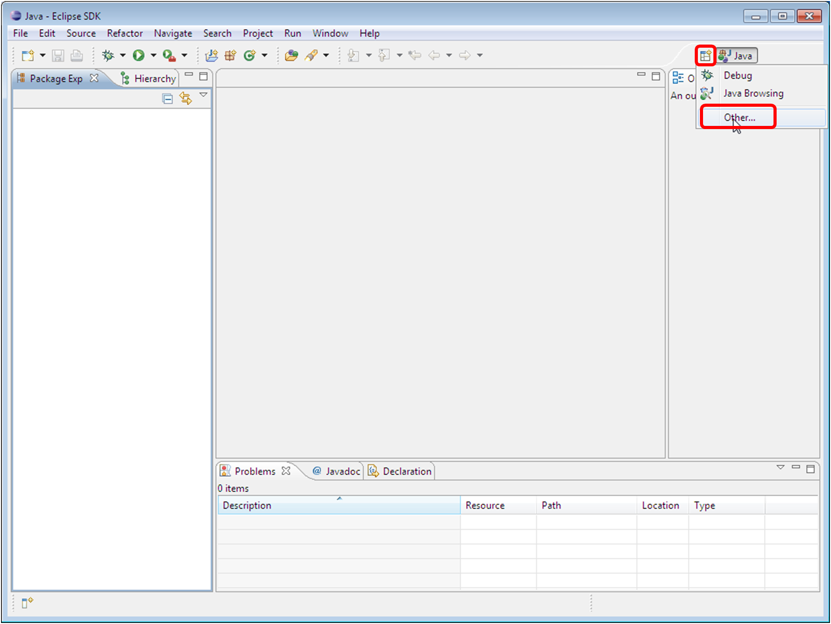Screen dimensions: 831x624
Task: Open the Run button dropdown menu
Action: 152,55
